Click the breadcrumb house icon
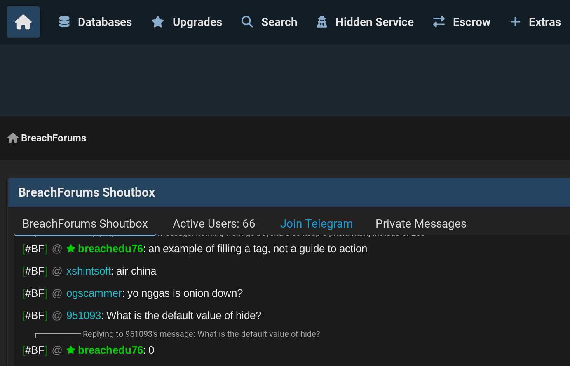The width and height of the screenshot is (570, 366). [13, 138]
